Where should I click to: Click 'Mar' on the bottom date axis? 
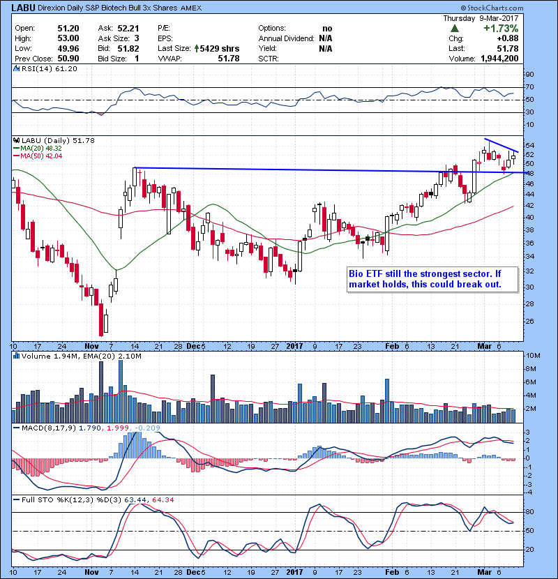click(484, 572)
